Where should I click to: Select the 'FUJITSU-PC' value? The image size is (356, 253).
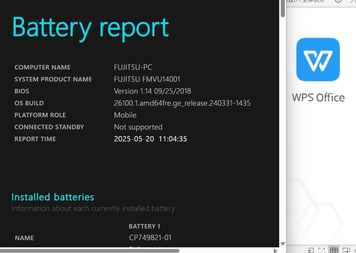click(x=133, y=67)
